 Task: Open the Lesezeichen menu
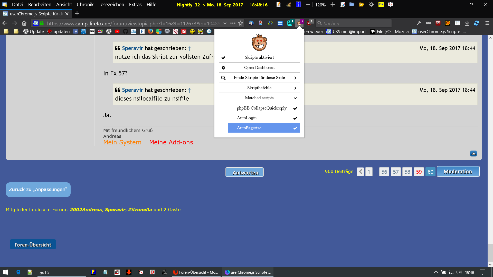[111, 5]
